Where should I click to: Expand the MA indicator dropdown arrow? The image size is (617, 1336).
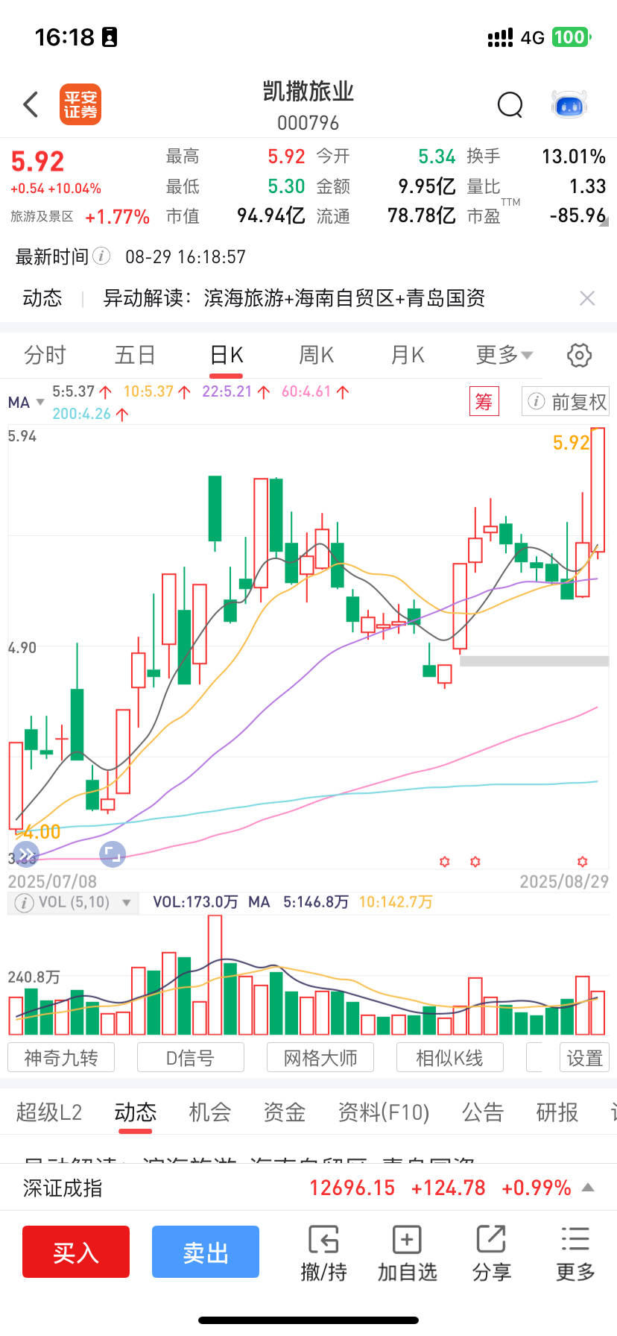click(40, 402)
